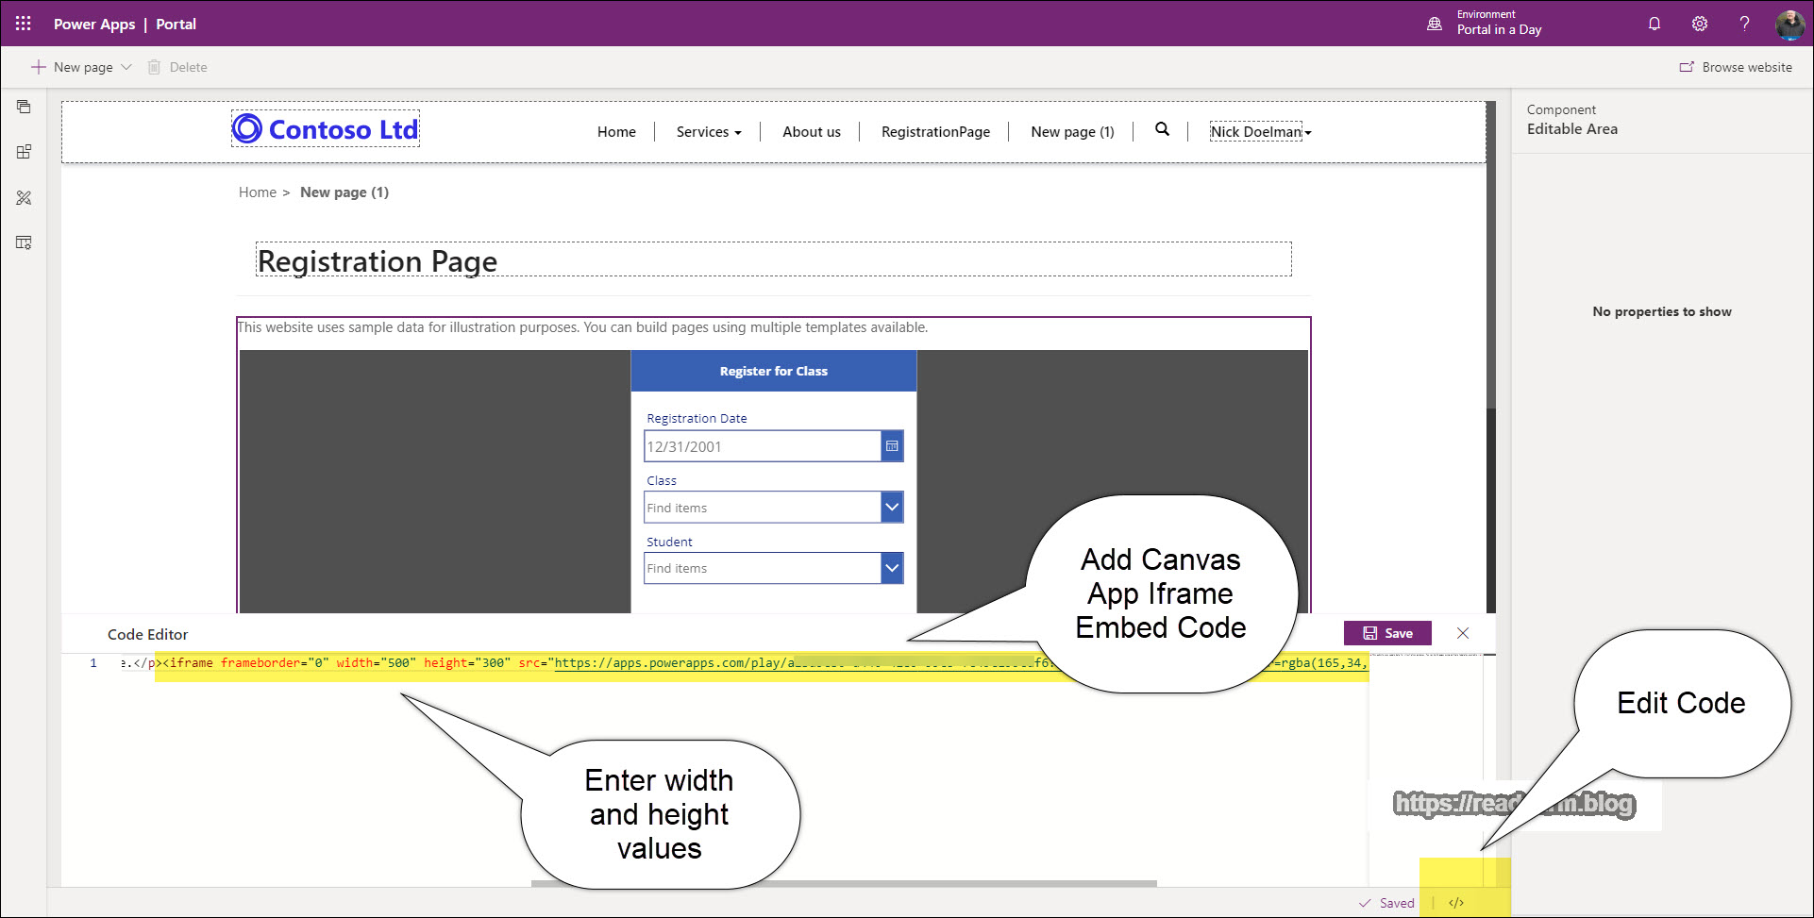Go to the RegistrationPage navigation item
Image resolution: width=1814 pixels, height=918 pixels.
pos(934,131)
